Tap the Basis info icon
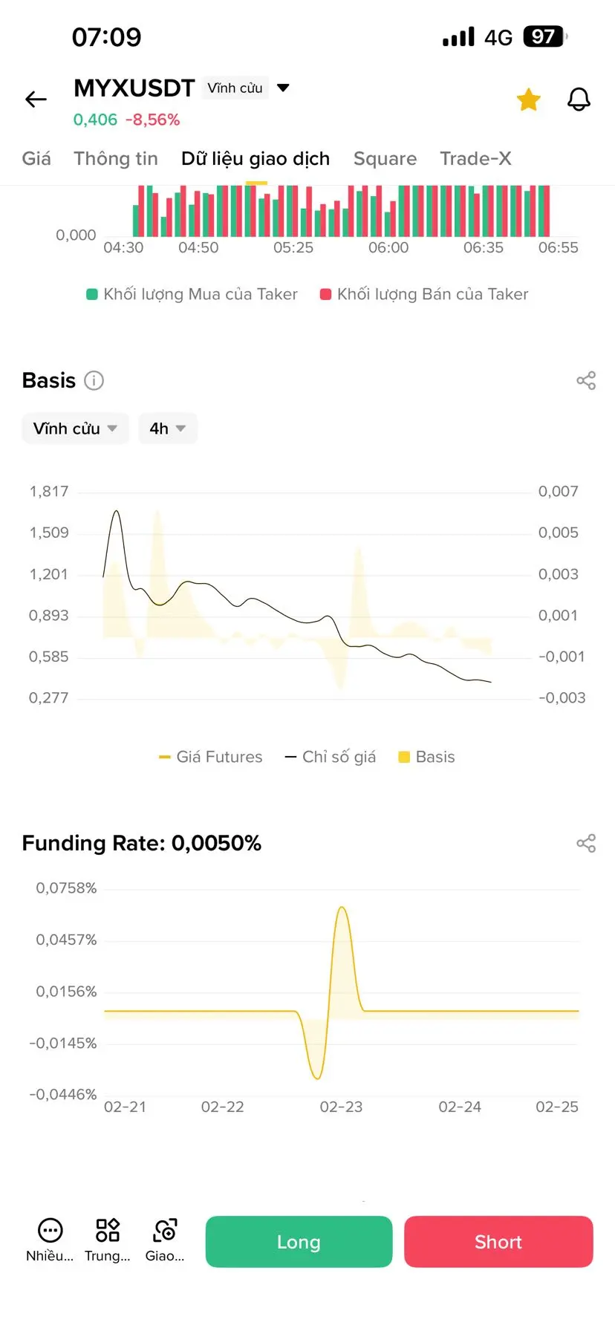 tap(94, 380)
